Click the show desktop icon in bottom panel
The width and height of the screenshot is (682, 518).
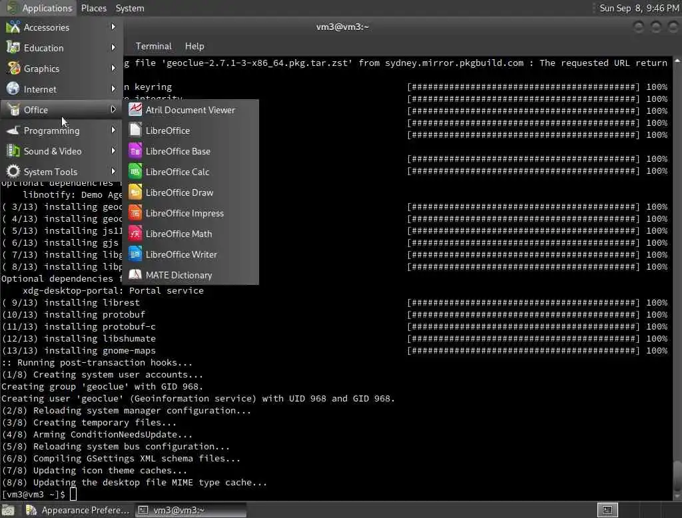[x=8, y=510]
